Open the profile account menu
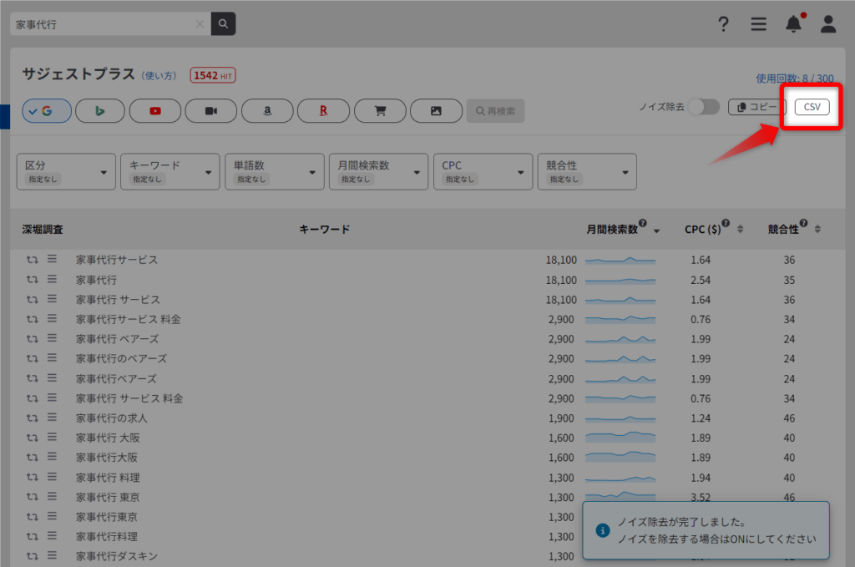Image resolution: width=855 pixels, height=567 pixels. click(x=827, y=24)
